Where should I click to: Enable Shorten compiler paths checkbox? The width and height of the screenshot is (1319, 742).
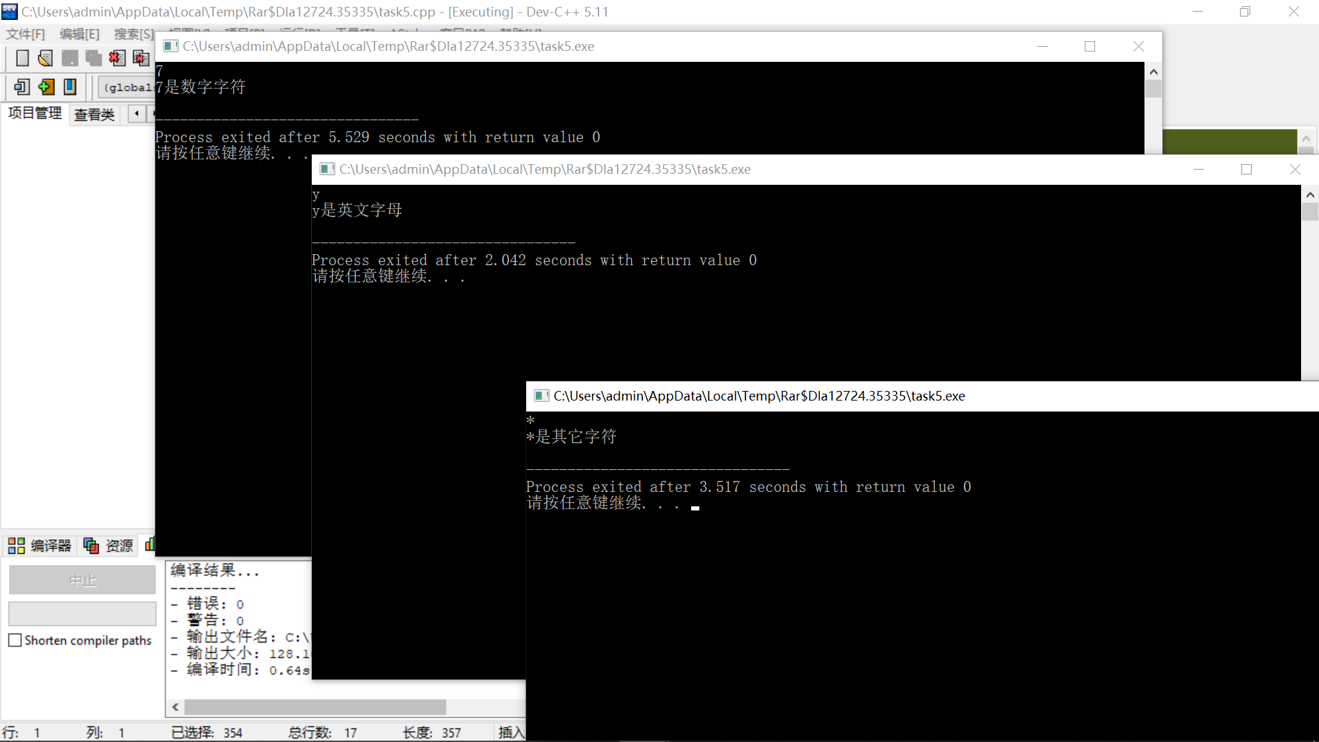click(15, 640)
